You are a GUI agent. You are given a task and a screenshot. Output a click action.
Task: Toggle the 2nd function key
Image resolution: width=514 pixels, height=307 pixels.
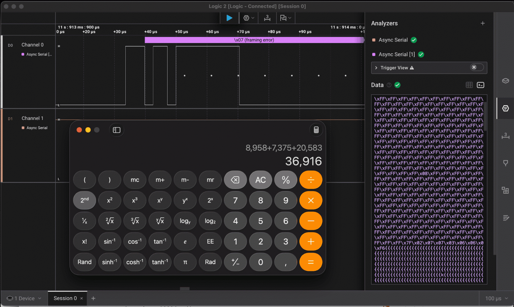[84, 200]
